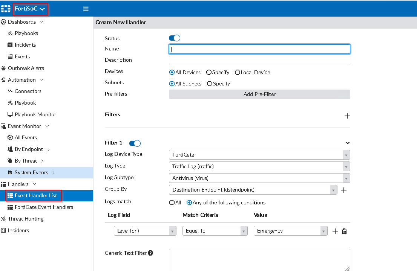Click the Add Pre-Filter button
This screenshot has height=271, width=417.
[x=259, y=94]
